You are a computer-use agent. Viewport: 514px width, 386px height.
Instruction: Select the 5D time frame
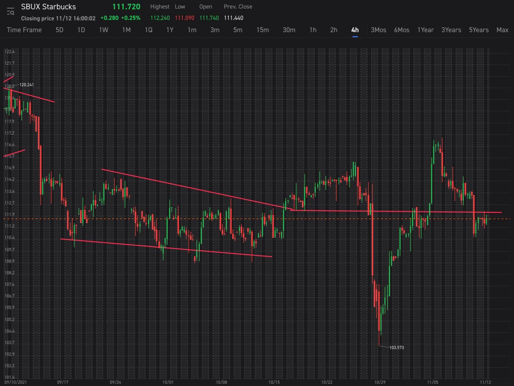click(59, 30)
